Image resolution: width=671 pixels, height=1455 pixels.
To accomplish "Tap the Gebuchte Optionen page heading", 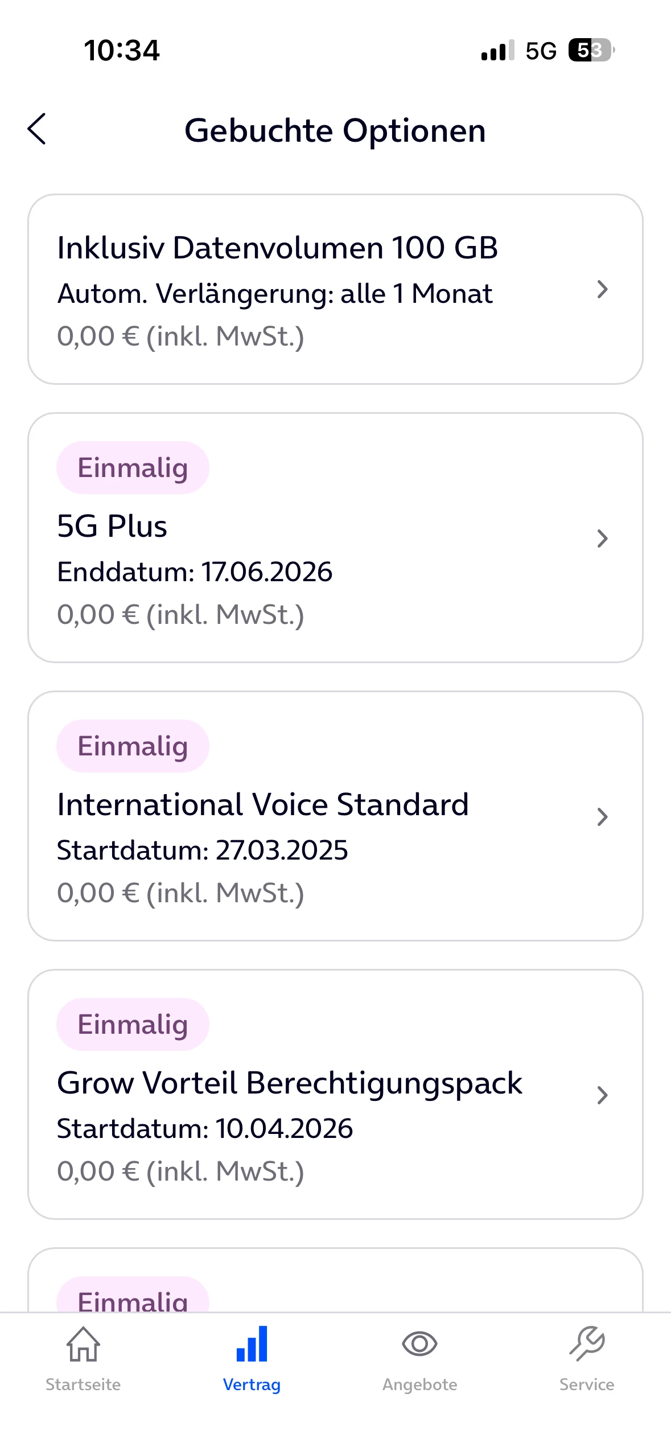I will pyautogui.click(x=335, y=130).
